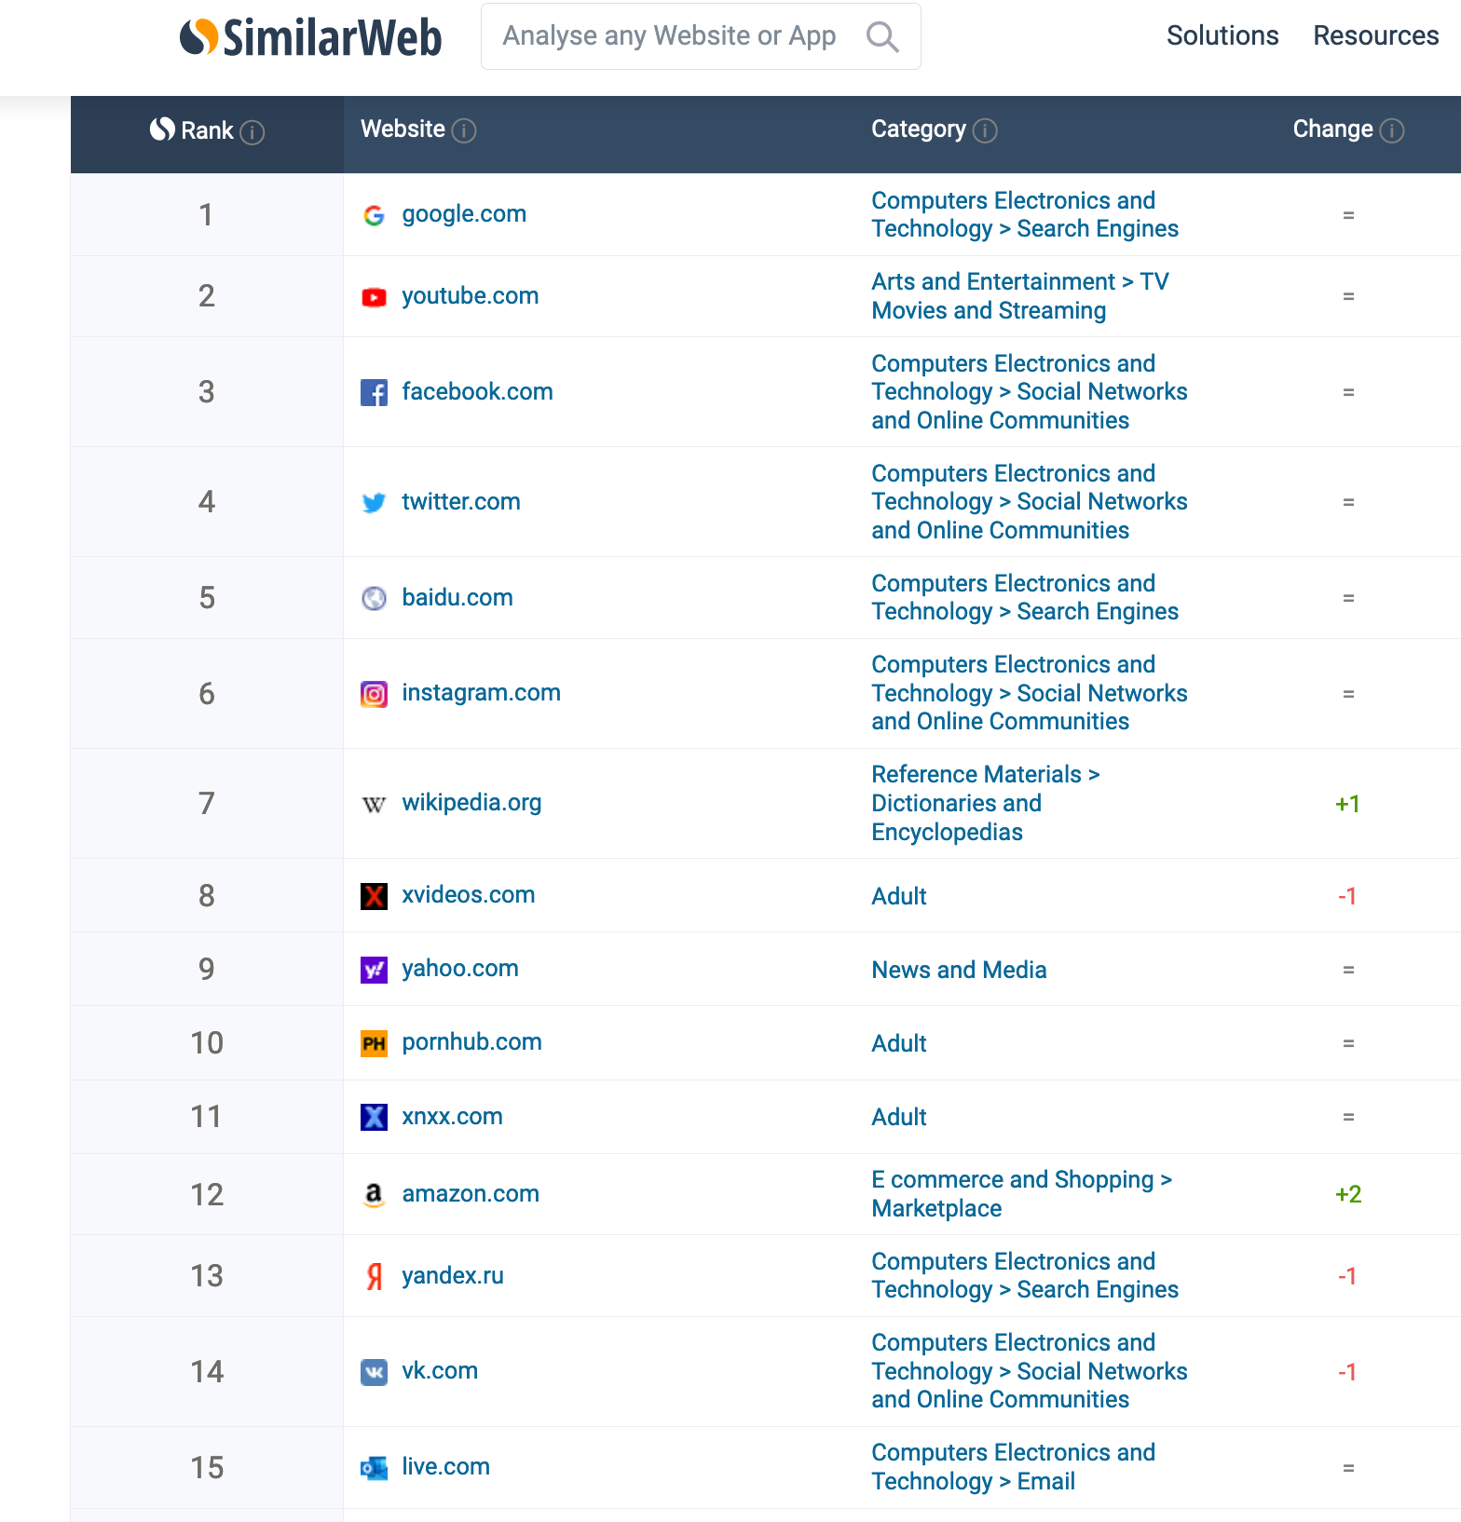
Task: Open the Resources menu
Action: 1375,36
